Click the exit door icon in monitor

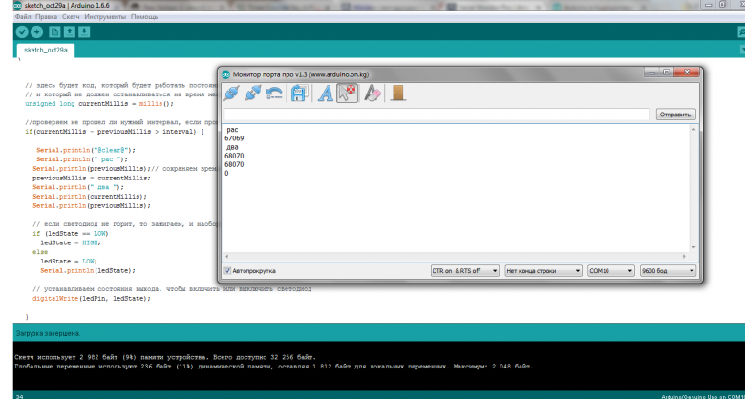coord(397,94)
